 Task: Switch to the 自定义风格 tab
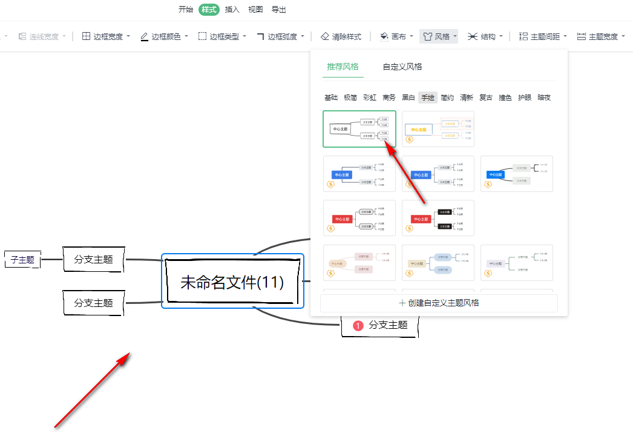402,67
